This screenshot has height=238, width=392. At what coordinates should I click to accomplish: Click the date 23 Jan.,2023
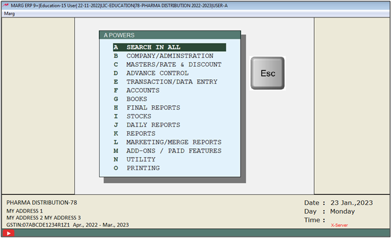click(x=351, y=202)
